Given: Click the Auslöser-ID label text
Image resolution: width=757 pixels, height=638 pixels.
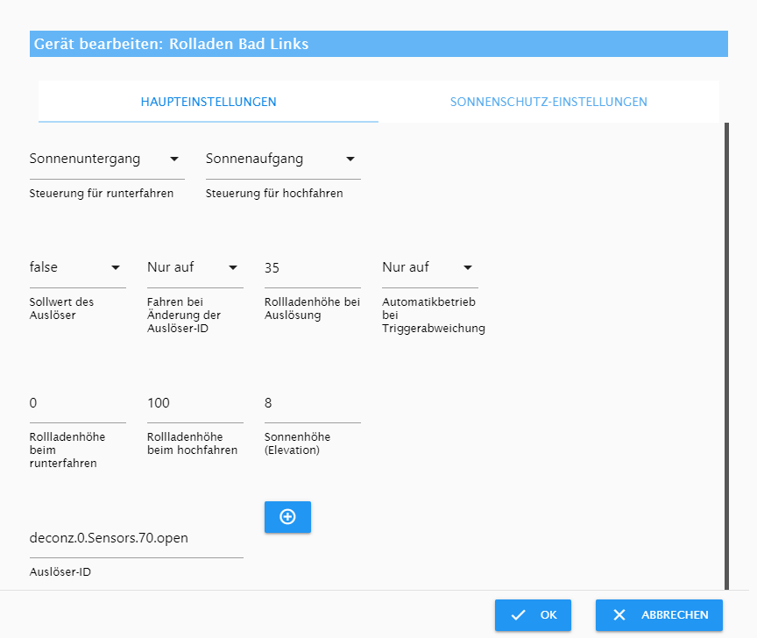Looking at the screenshot, I should coord(60,571).
